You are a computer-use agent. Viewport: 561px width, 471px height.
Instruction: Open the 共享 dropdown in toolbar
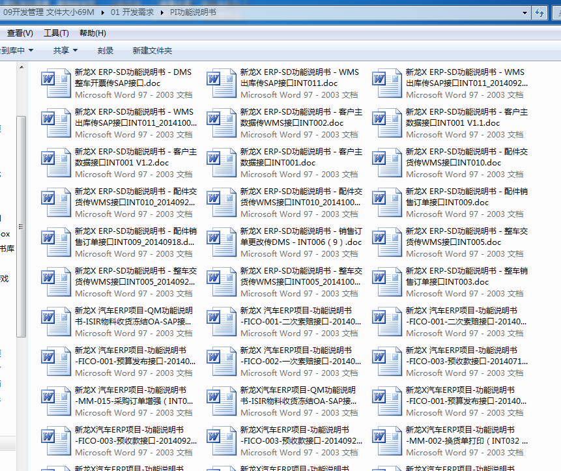pos(65,50)
